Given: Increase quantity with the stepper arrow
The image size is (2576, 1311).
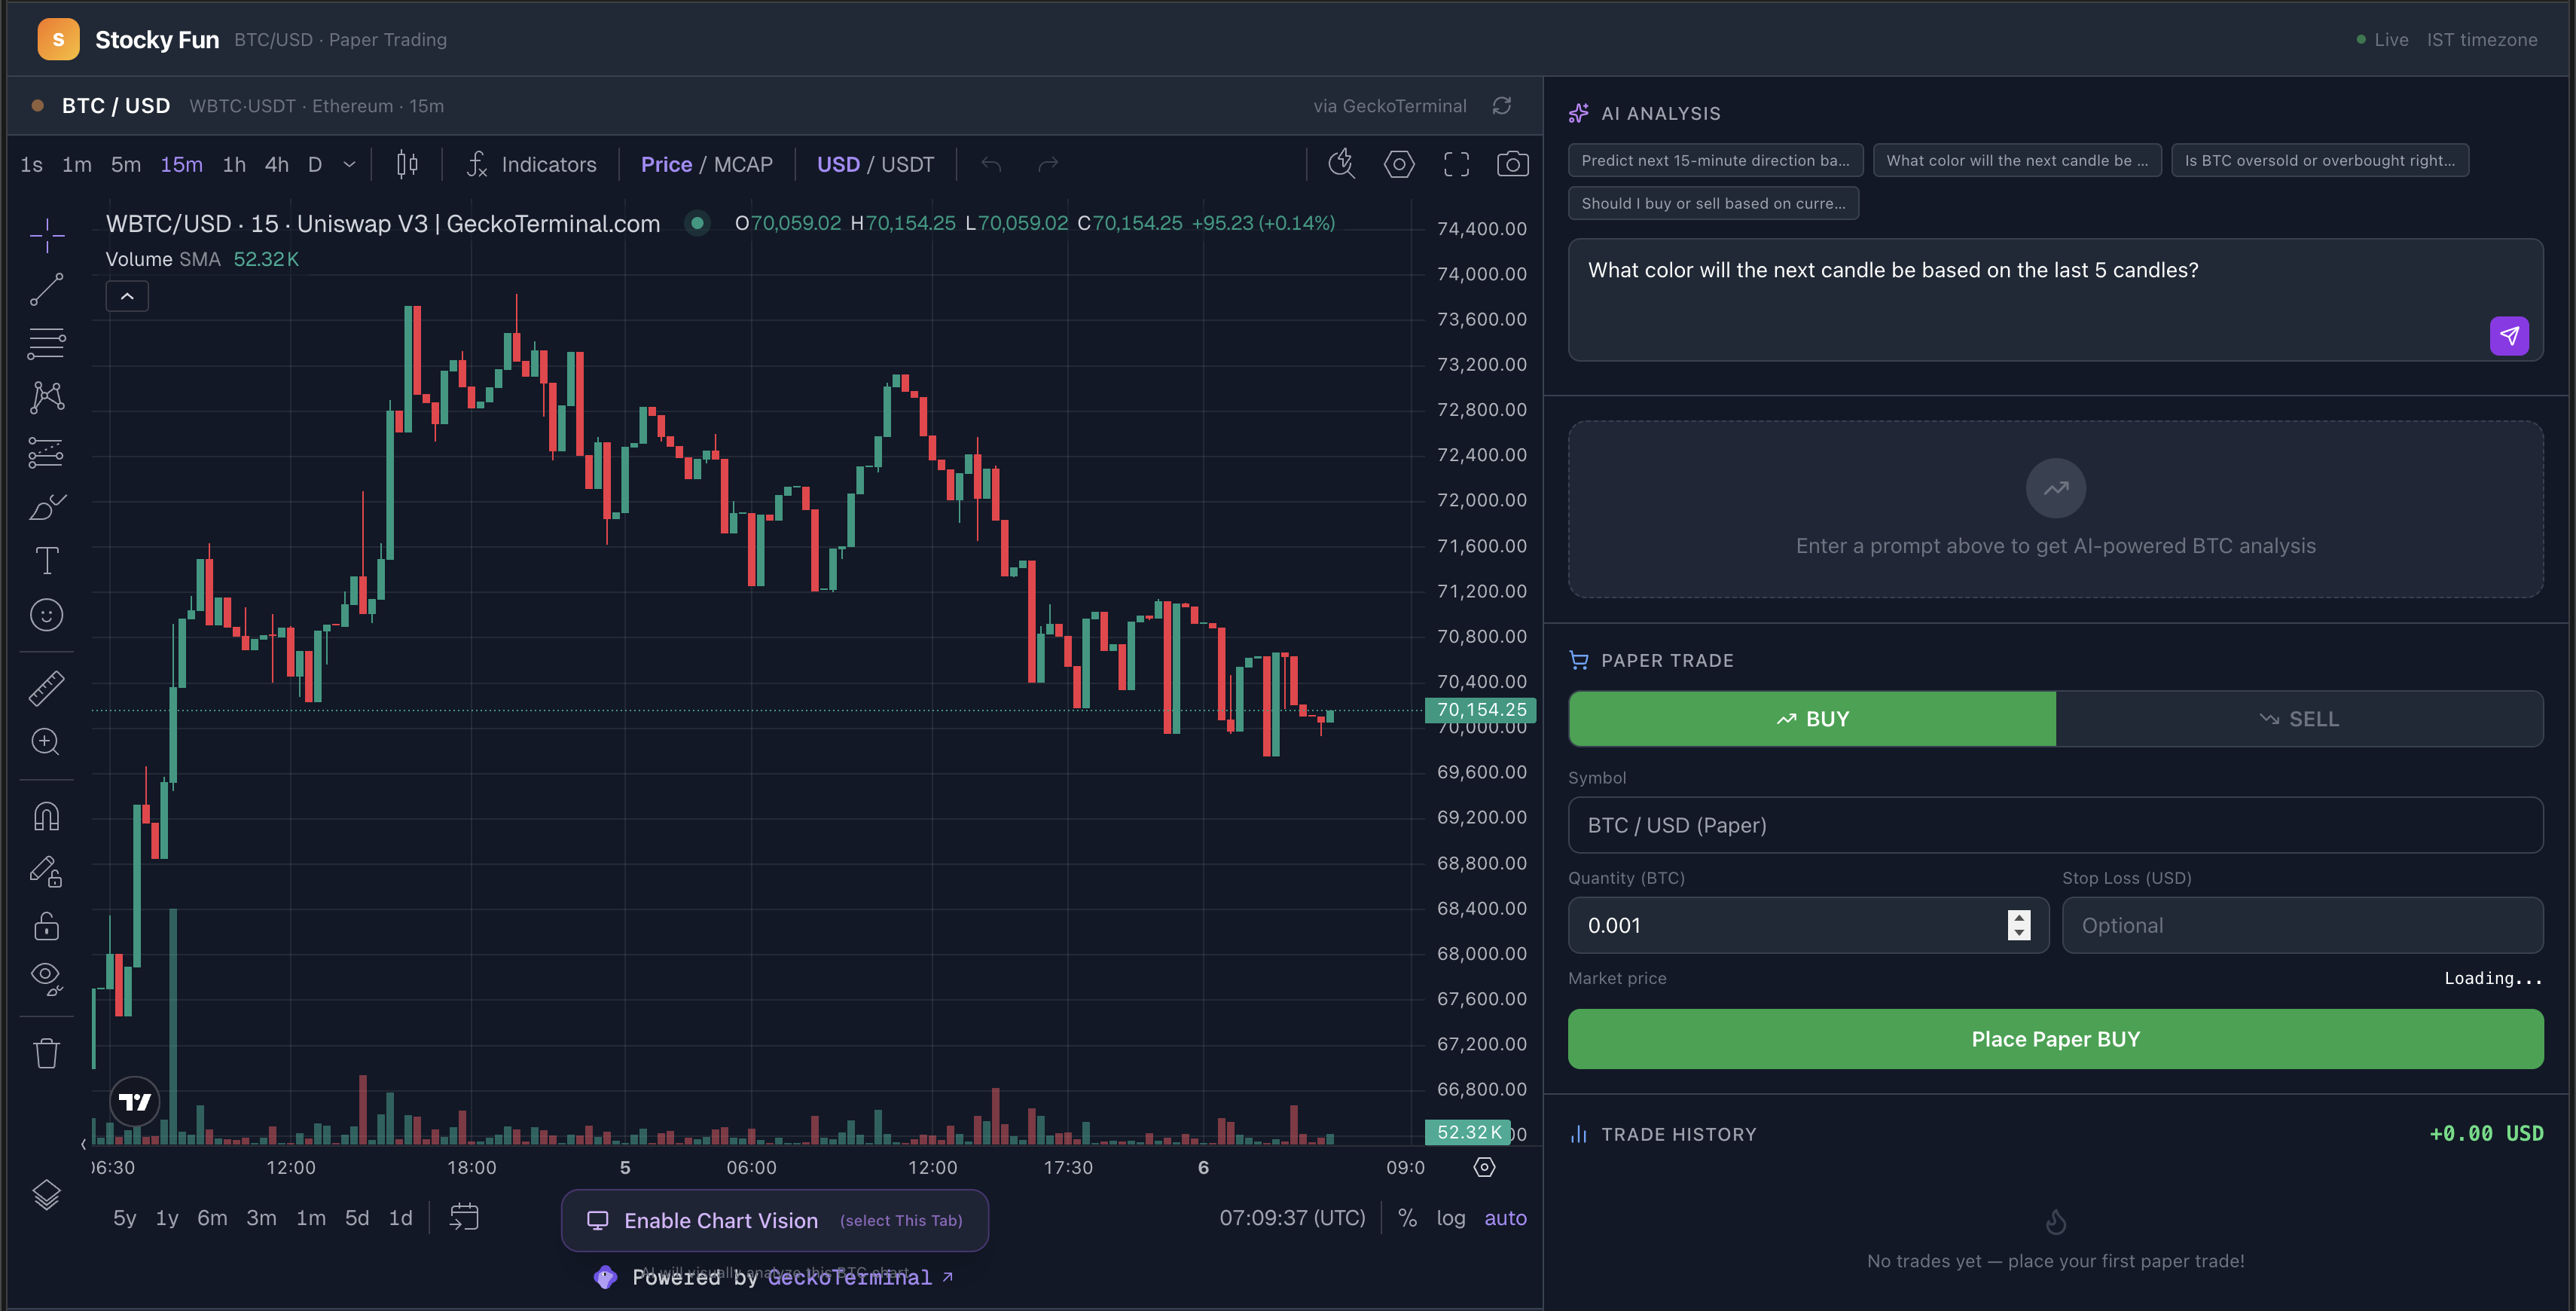Looking at the screenshot, I should click(x=2019, y=917).
